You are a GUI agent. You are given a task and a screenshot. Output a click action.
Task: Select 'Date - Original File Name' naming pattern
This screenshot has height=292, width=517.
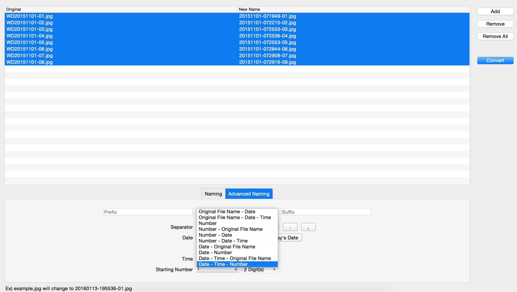pos(227,246)
